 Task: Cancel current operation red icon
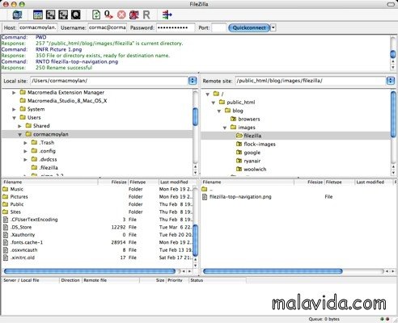click(121, 15)
